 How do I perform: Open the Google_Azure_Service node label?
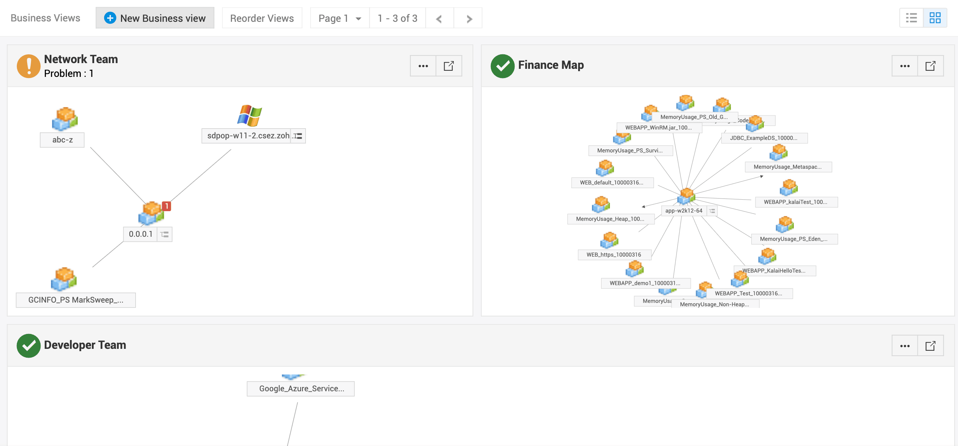click(301, 389)
